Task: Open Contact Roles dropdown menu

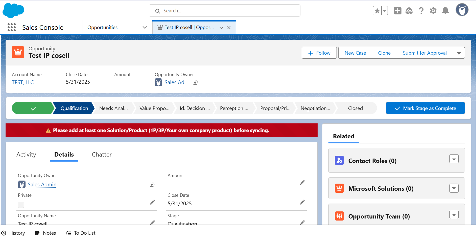Action: pos(454,159)
